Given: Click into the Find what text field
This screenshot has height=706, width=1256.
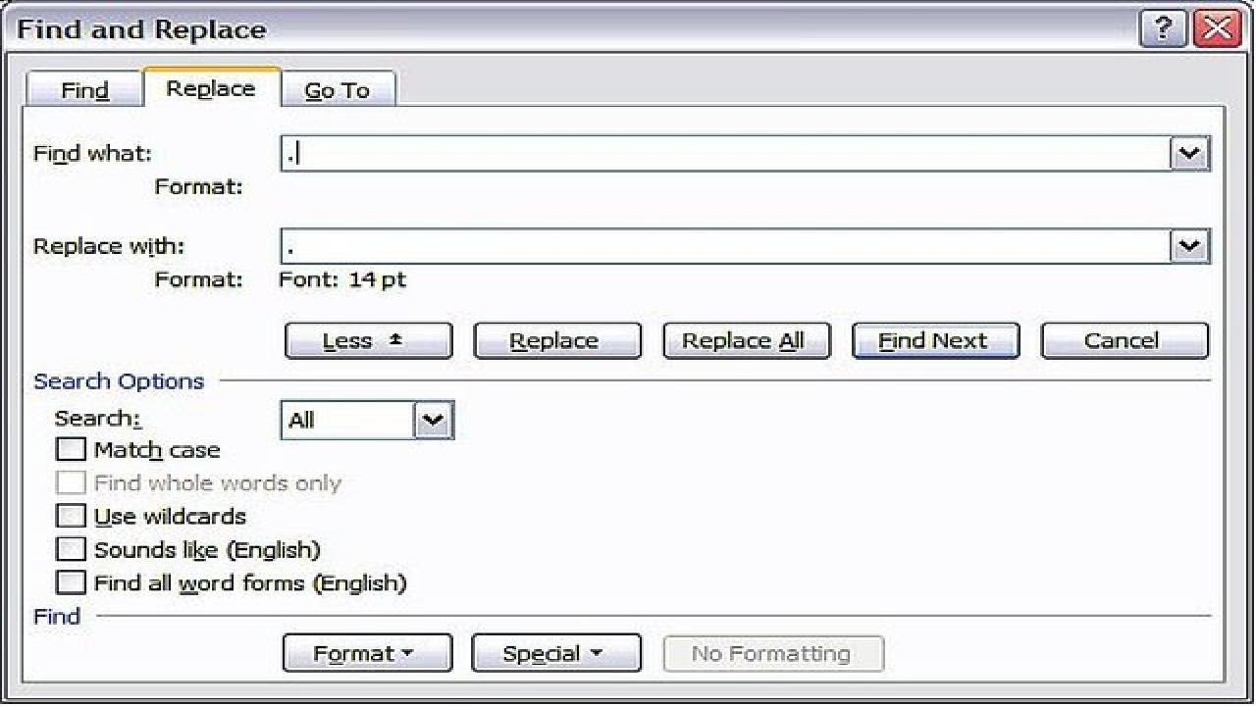Looking at the screenshot, I should [726, 154].
